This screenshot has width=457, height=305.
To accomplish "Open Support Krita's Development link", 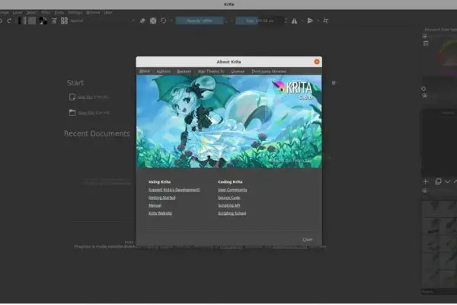I will coord(174,190).
